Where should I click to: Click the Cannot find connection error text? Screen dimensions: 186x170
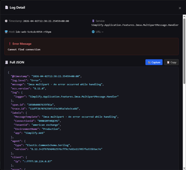(24, 50)
